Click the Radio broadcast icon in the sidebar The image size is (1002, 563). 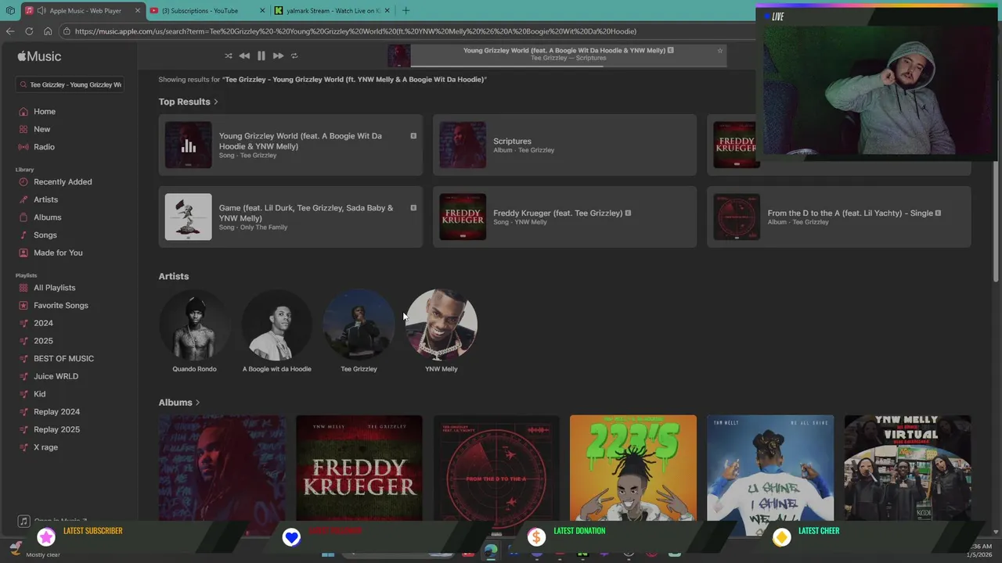23,147
